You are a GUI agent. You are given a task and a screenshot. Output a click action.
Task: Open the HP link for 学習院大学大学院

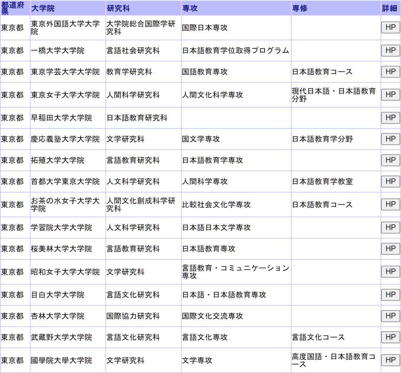[390, 227]
